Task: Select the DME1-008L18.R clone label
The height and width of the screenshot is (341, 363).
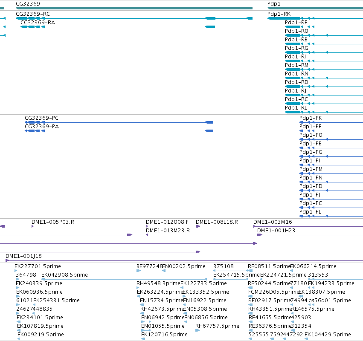Action: (x=217, y=222)
